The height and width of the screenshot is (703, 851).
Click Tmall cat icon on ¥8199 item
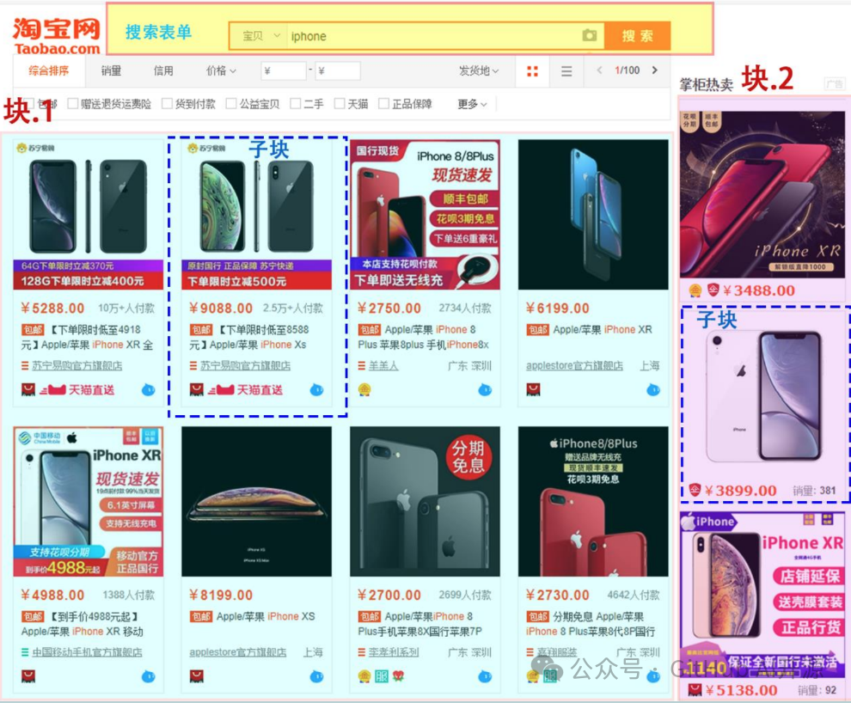point(197,676)
